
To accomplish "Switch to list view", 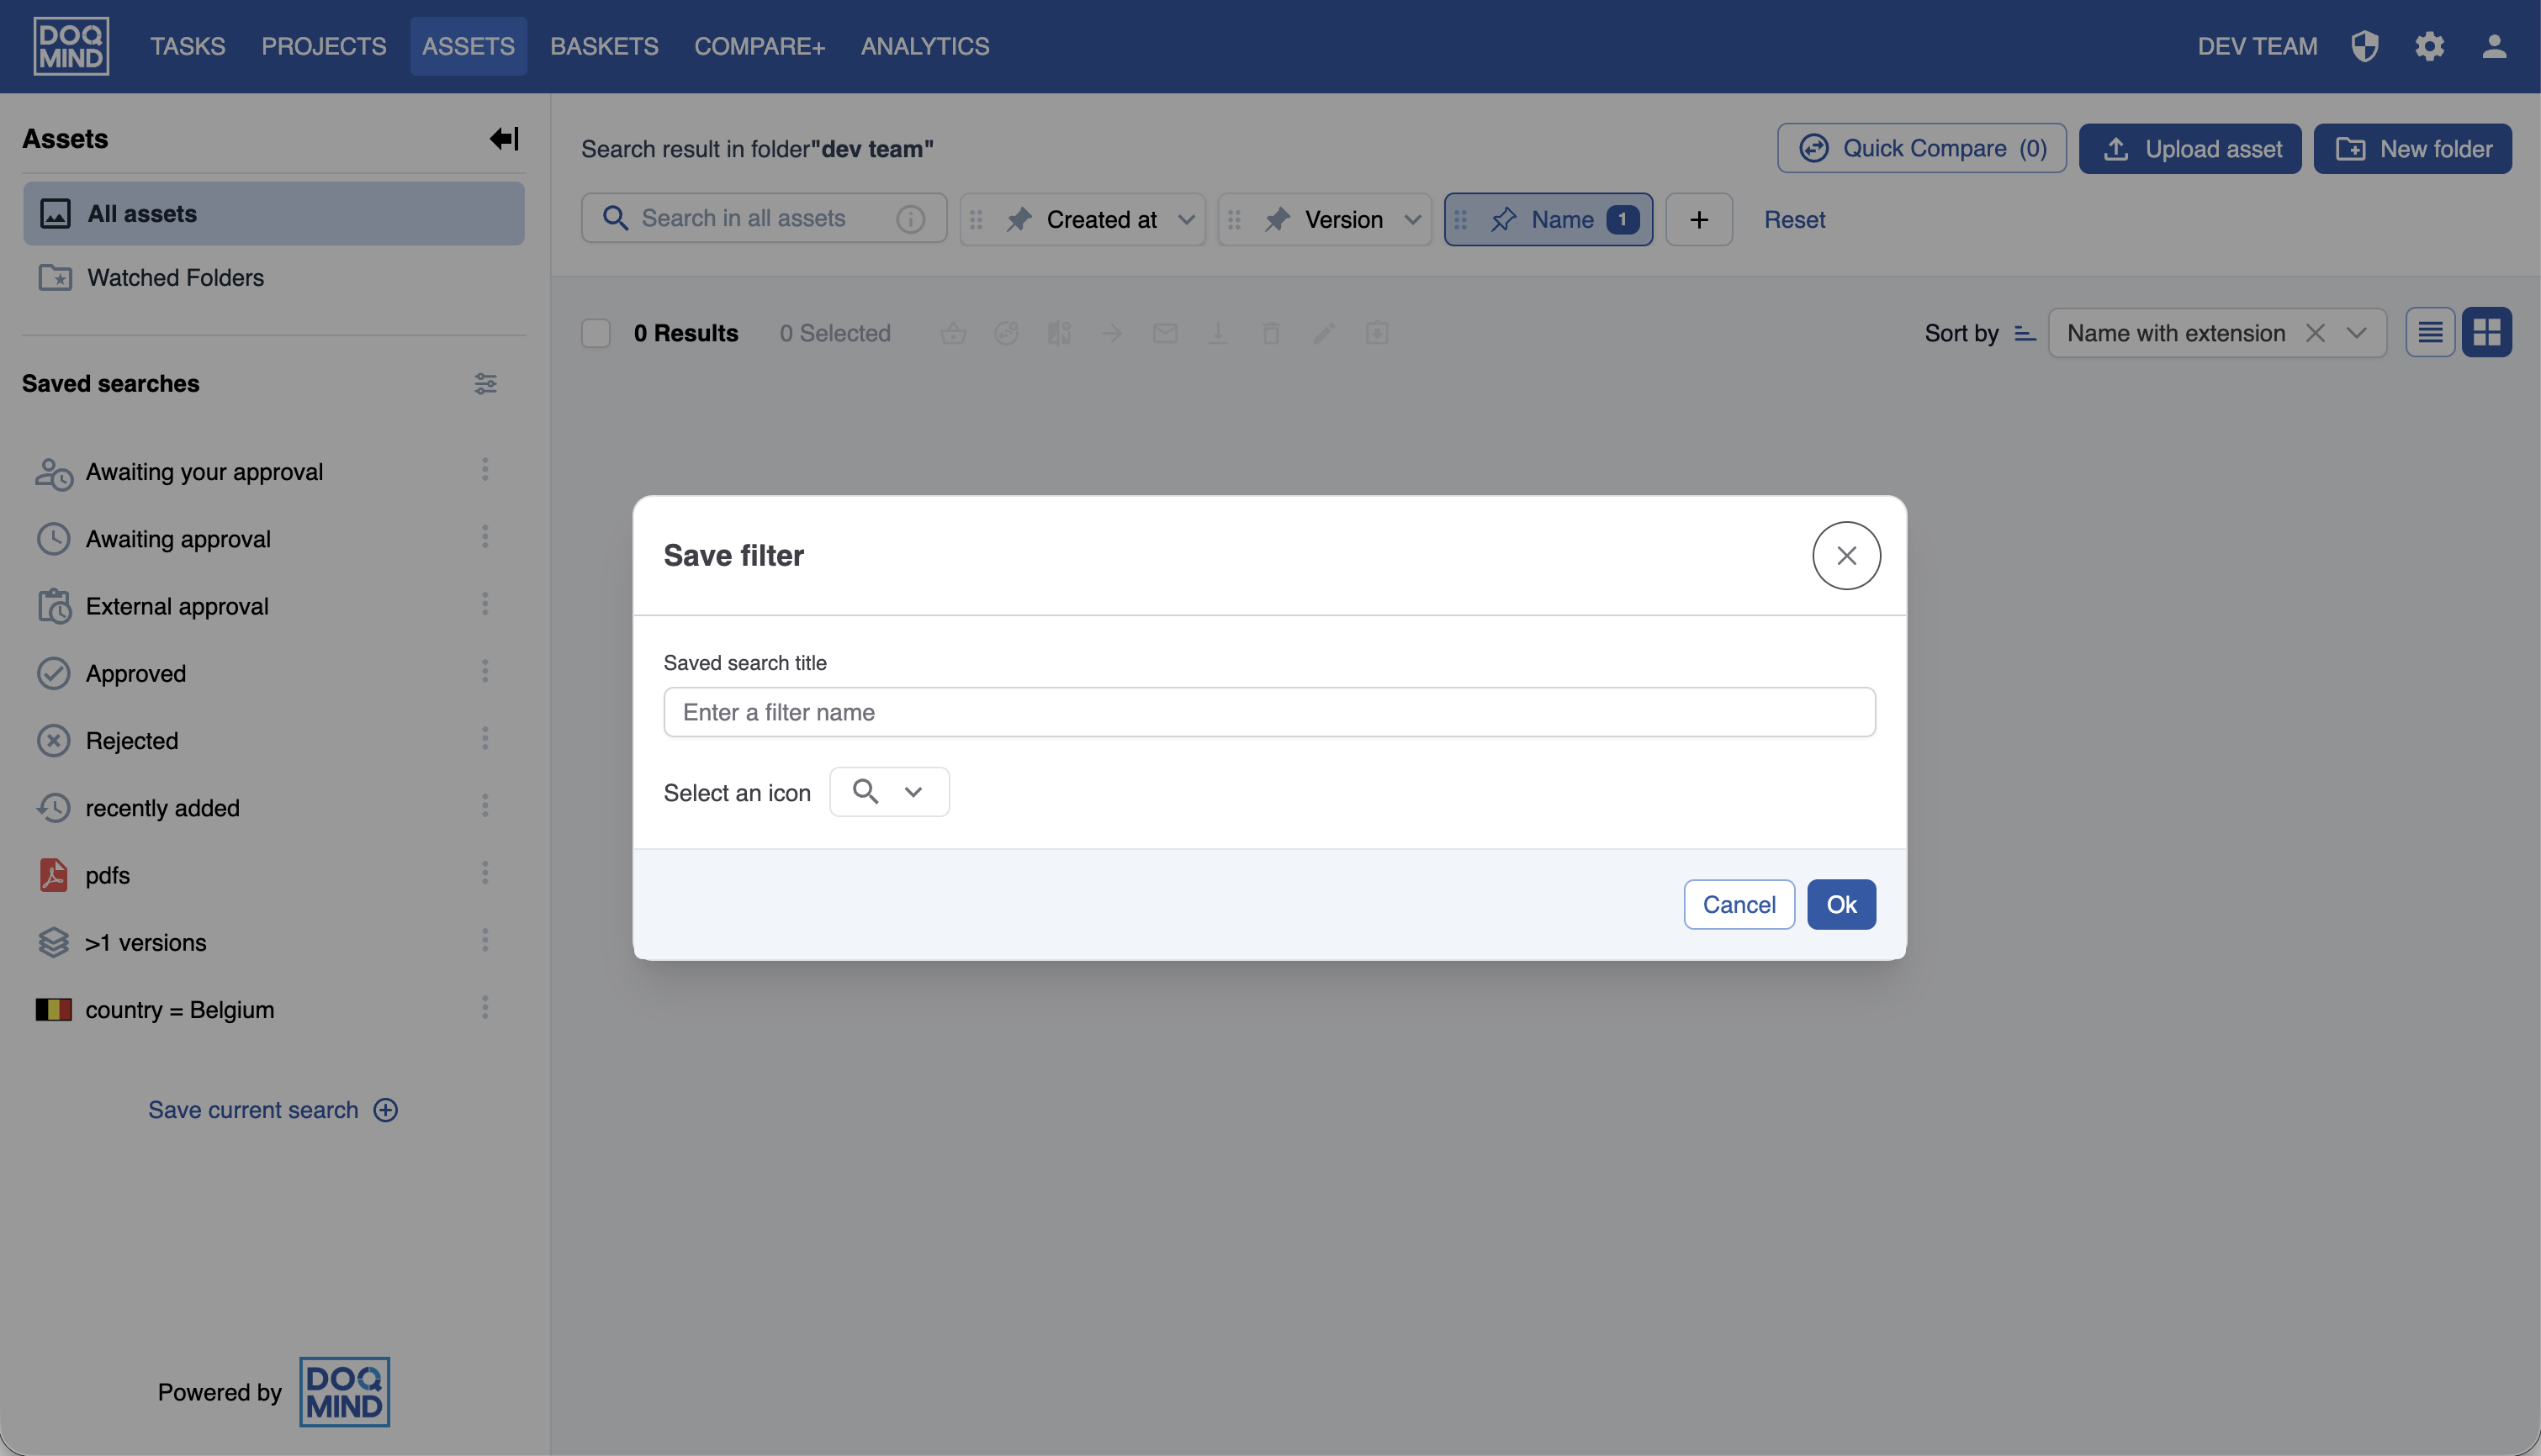I will (2431, 333).
